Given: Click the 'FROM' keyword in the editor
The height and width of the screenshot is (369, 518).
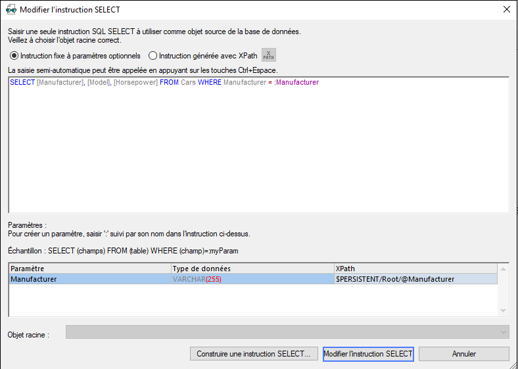Looking at the screenshot, I should click(x=169, y=82).
